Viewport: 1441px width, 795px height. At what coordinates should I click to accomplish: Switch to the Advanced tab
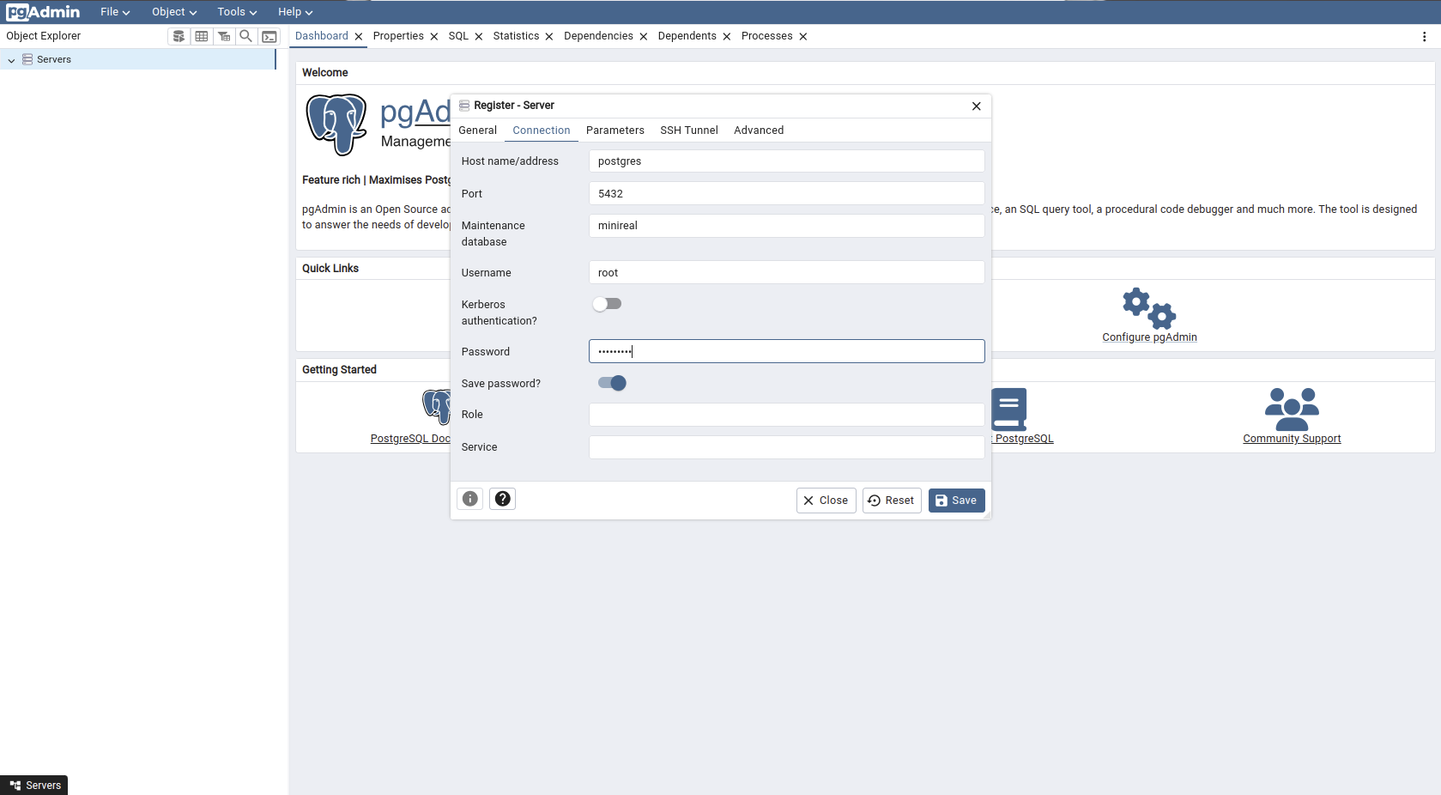click(759, 130)
